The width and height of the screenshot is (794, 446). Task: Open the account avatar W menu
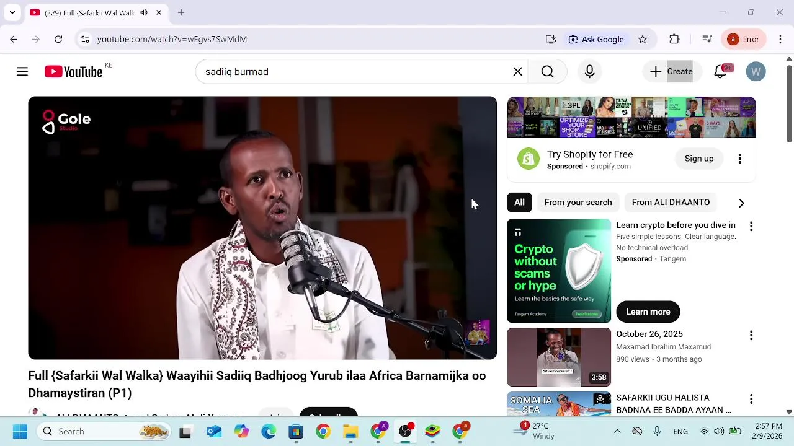coord(756,72)
